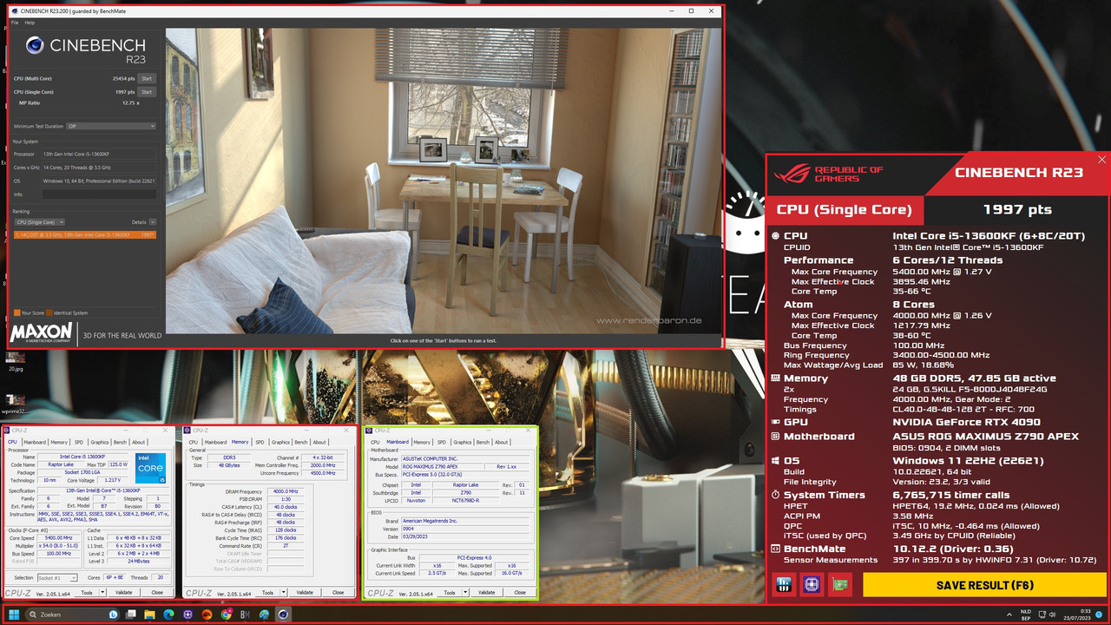Open the first blue BenchMate panel icon
This screenshot has height=625, width=1111.
point(783,585)
